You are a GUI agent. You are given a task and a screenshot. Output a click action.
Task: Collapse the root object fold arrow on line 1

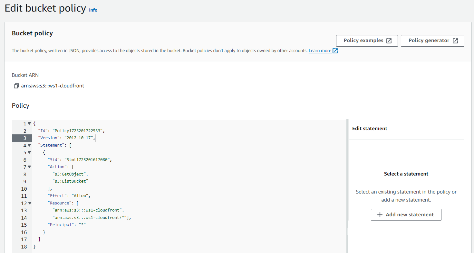coord(29,123)
